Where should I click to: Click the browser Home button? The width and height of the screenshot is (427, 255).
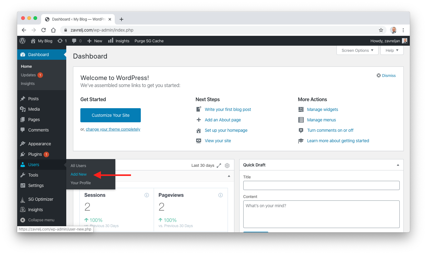pos(53,30)
